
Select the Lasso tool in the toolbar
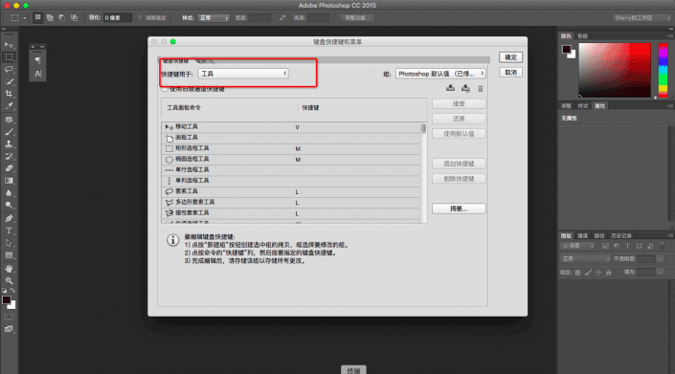pyautogui.click(x=9, y=69)
